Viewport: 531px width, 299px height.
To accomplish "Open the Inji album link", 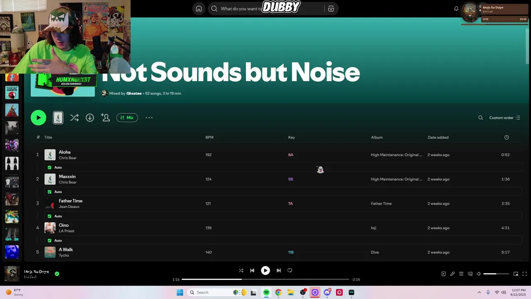I will pos(373,228).
